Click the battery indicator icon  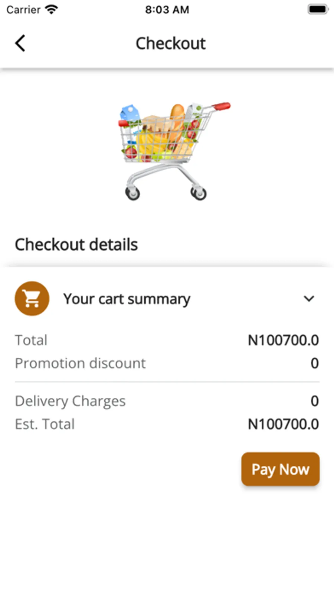point(318,9)
